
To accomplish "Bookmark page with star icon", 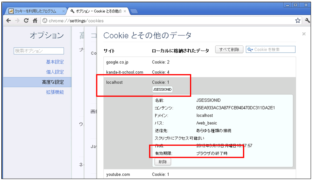I will click(298, 21).
